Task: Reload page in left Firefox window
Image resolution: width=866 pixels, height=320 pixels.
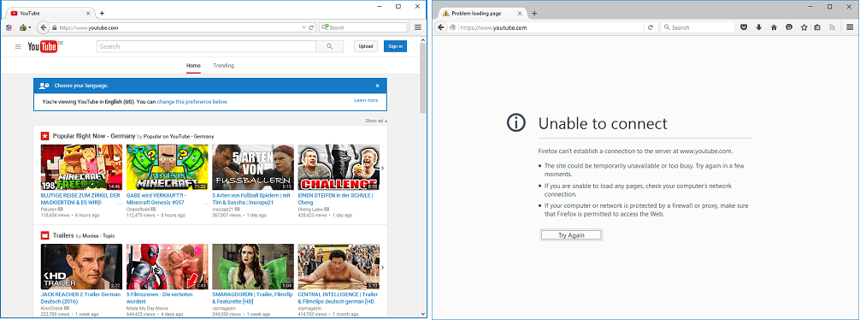Action: point(311,27)
